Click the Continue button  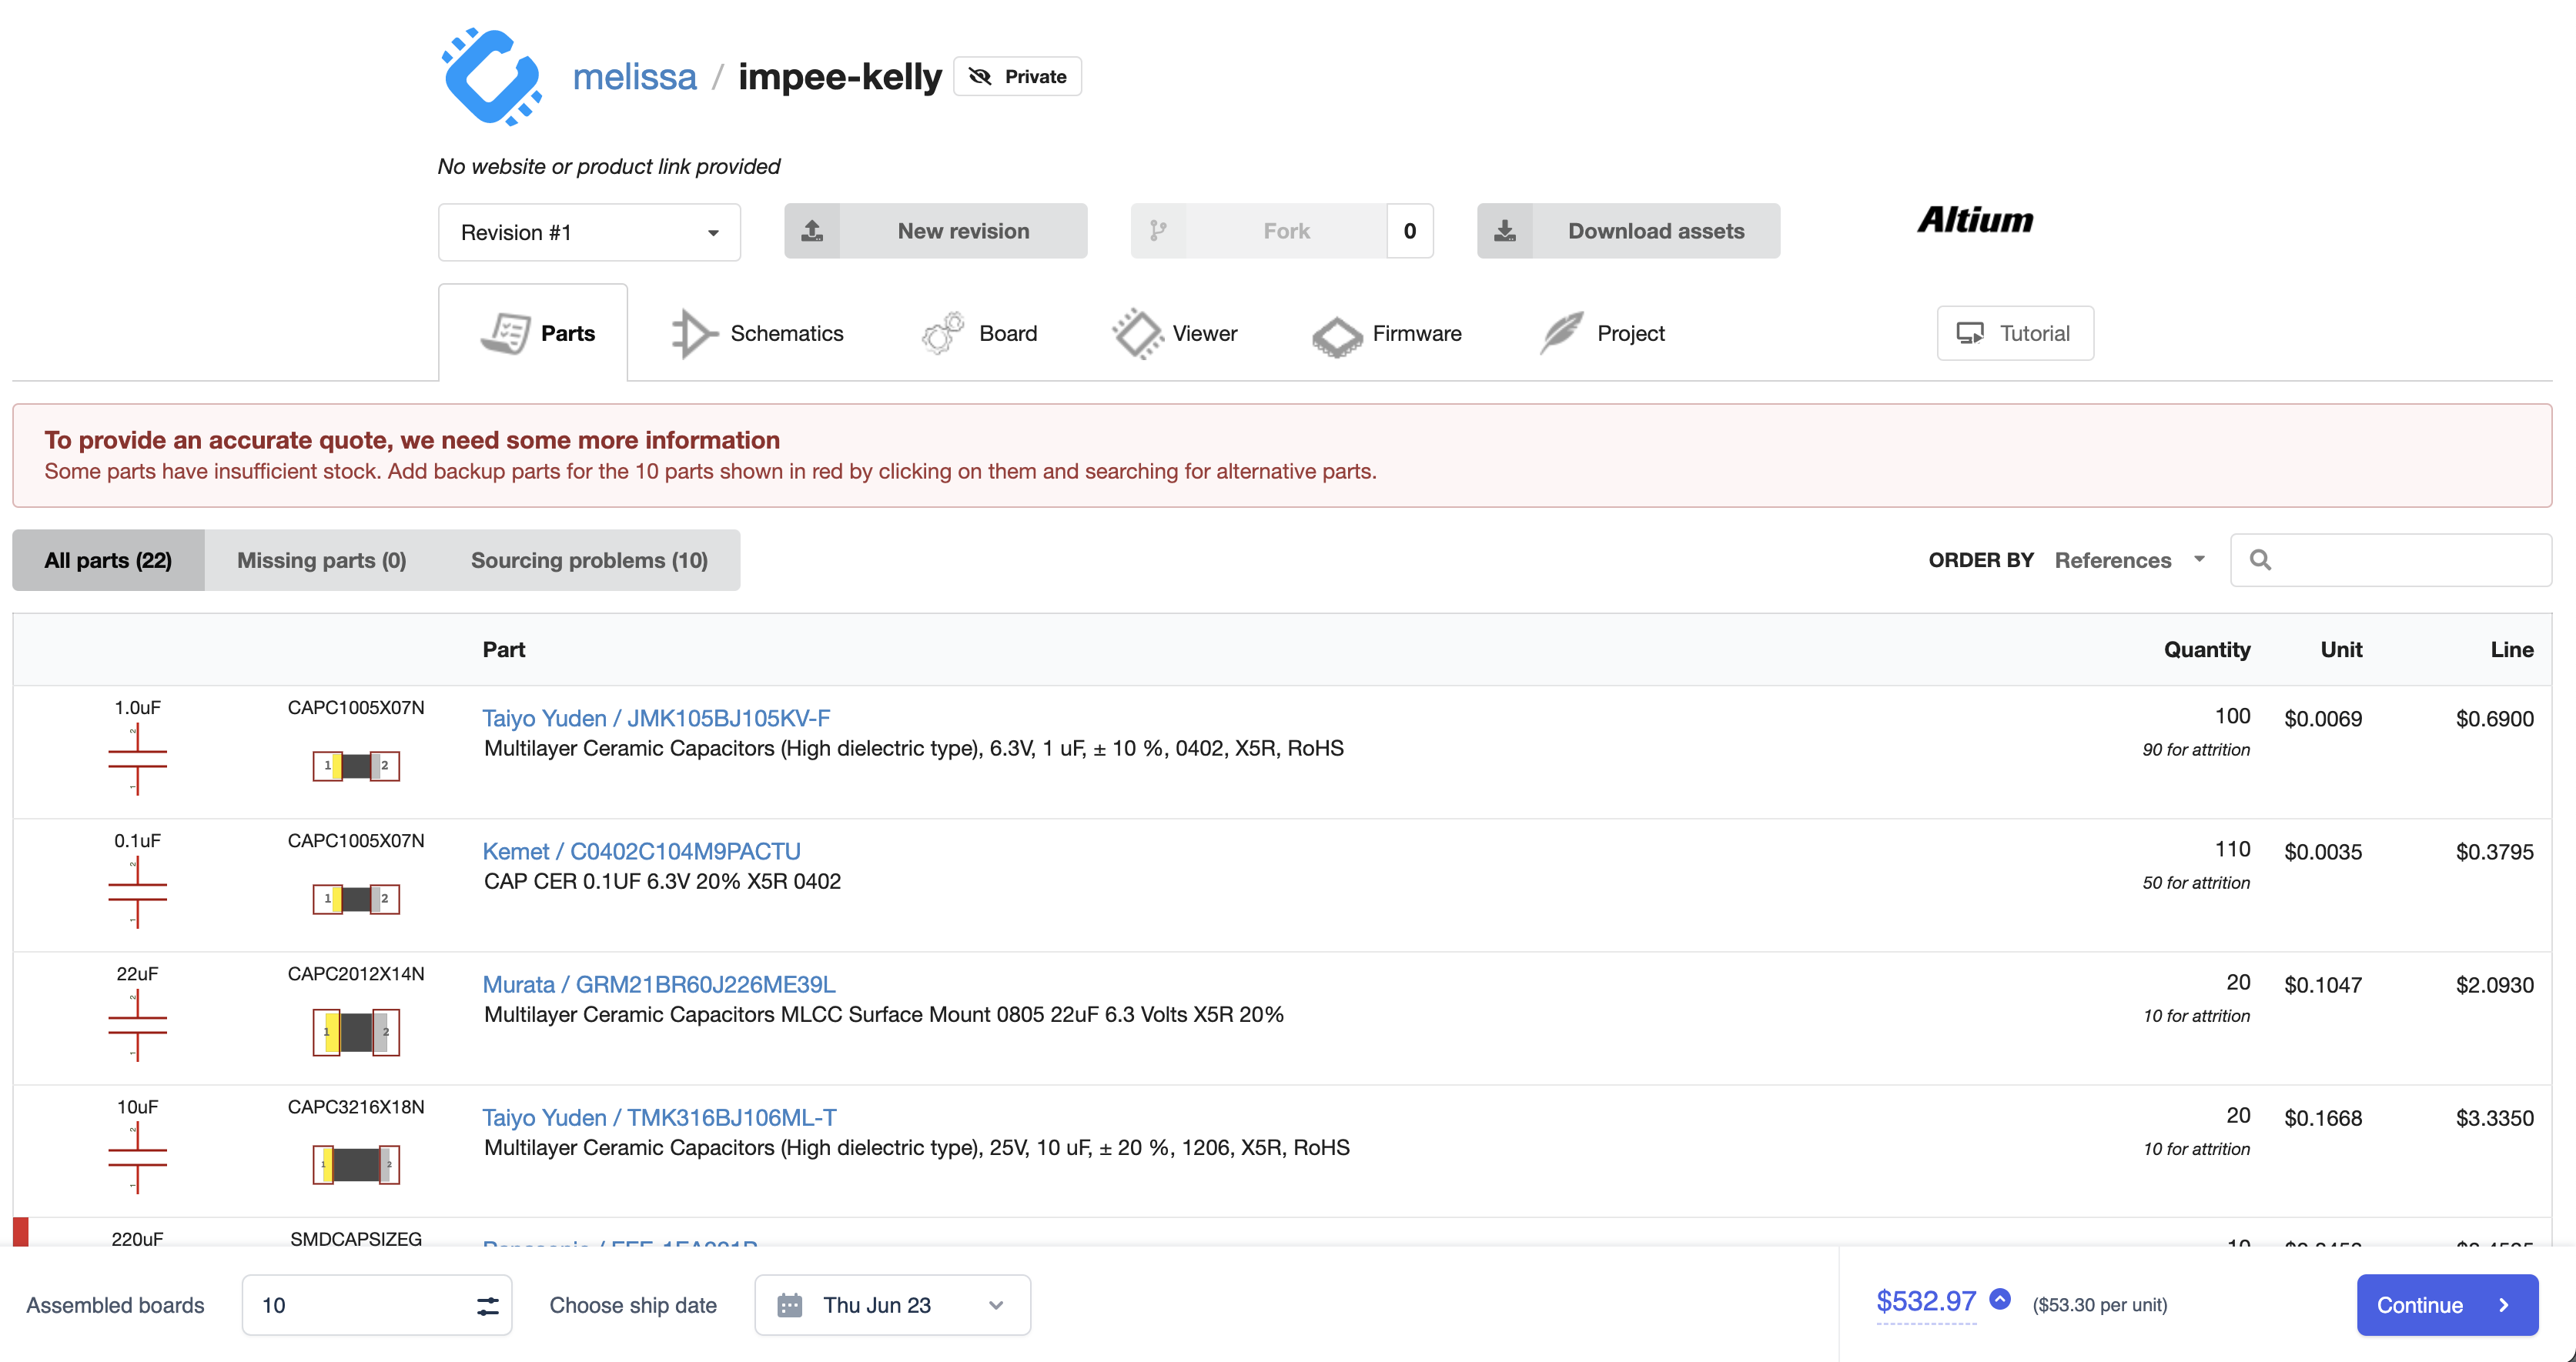pyautogui.click(x=2447, y=1305)
